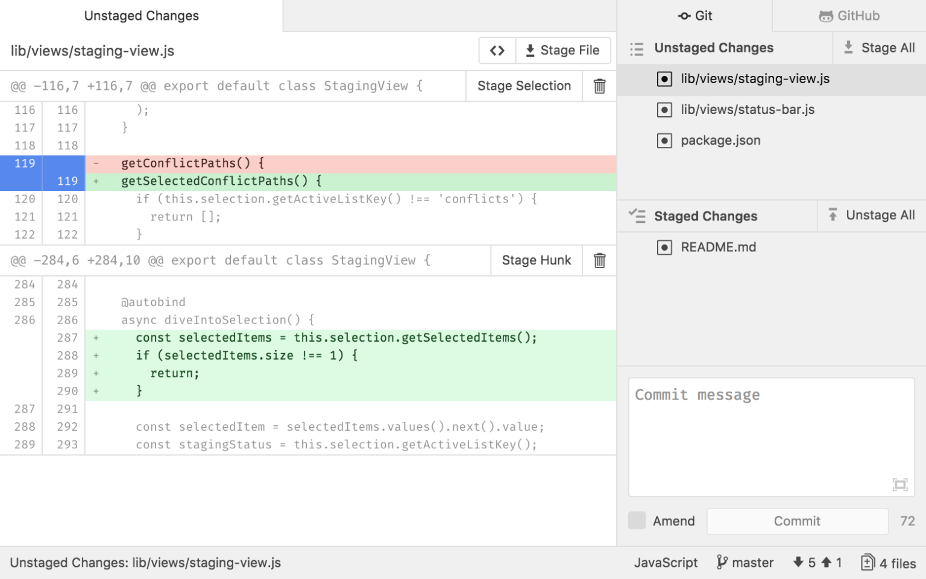Click the push-pull arrows showing 5 and 1
The image size is (926, 579).
point(817,562)
